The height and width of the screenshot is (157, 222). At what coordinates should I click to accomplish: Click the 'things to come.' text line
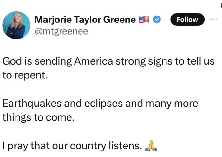38,117
